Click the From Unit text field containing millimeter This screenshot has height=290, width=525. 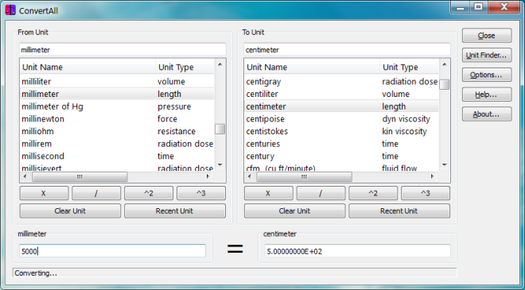tap(122, 50)
